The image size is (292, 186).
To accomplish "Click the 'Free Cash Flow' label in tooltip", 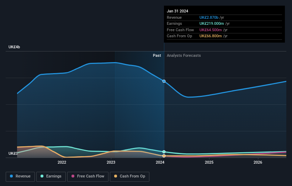I will coord(180,30).
